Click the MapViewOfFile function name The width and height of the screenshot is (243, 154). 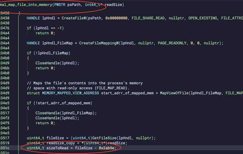pos(174,93)
